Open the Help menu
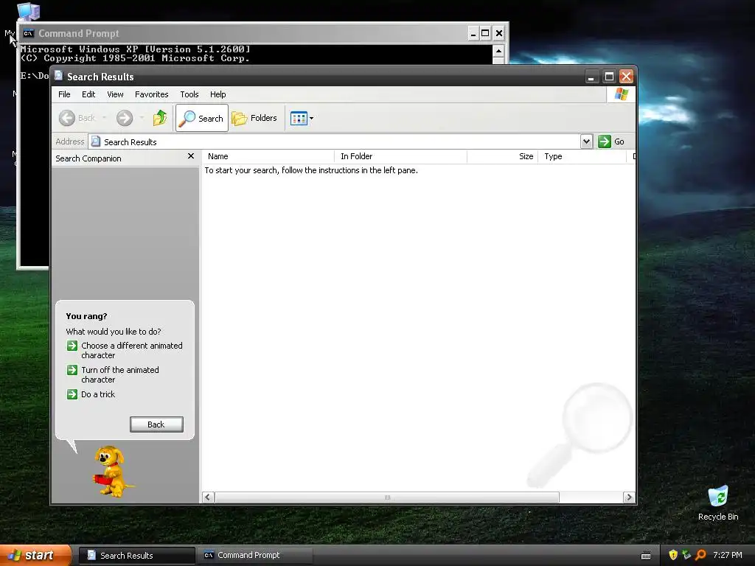 point(218,94)
